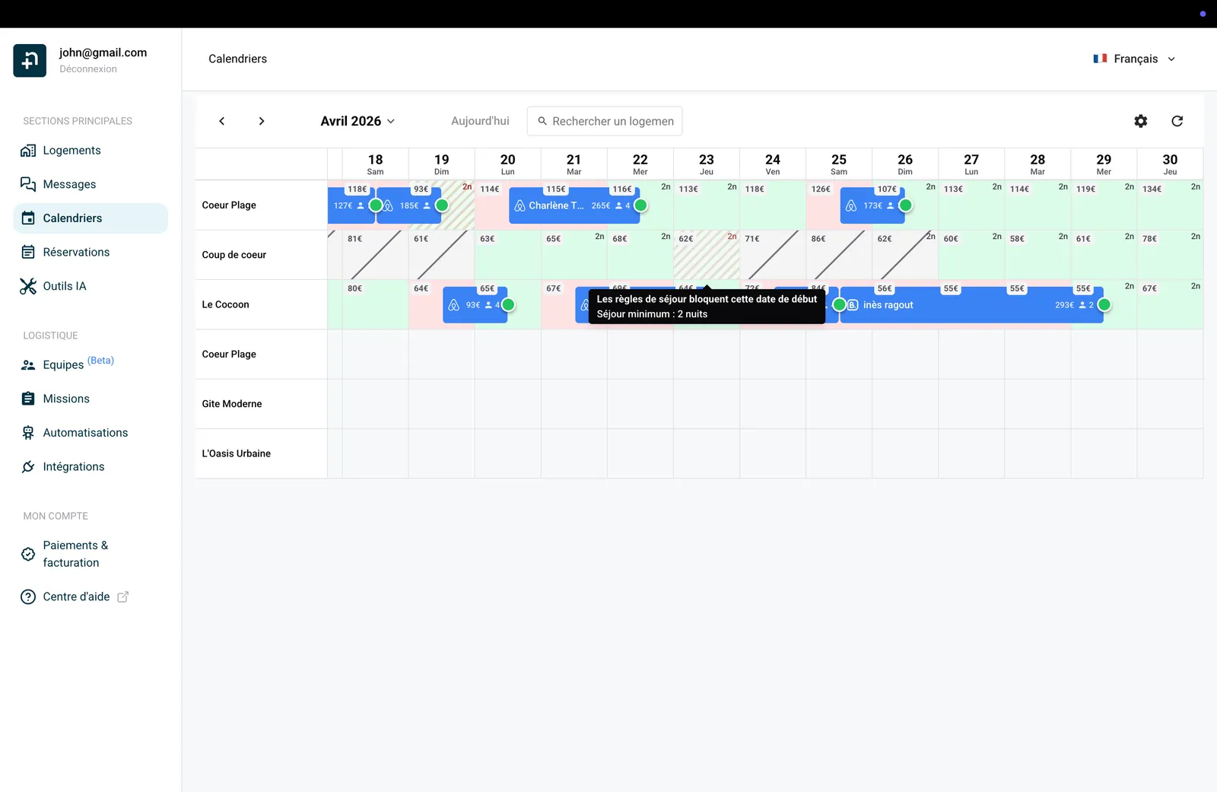Viewport: 1217px width, 792px height.
Task: Focus the Rechercher un logement field
Action: [605, 121]
